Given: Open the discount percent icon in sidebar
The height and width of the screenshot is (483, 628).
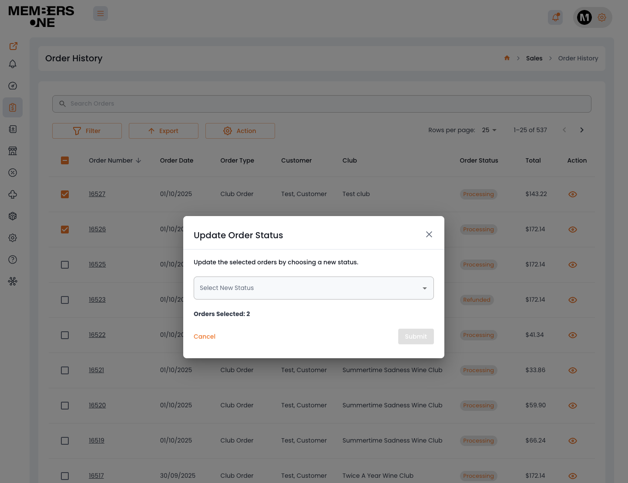Looking at the screenshot, I should pyautogui.click(x=13, y=173).
